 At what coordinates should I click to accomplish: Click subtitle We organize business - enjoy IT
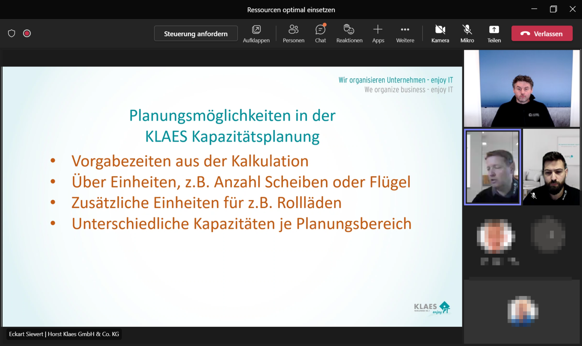[x=409, y=89]
